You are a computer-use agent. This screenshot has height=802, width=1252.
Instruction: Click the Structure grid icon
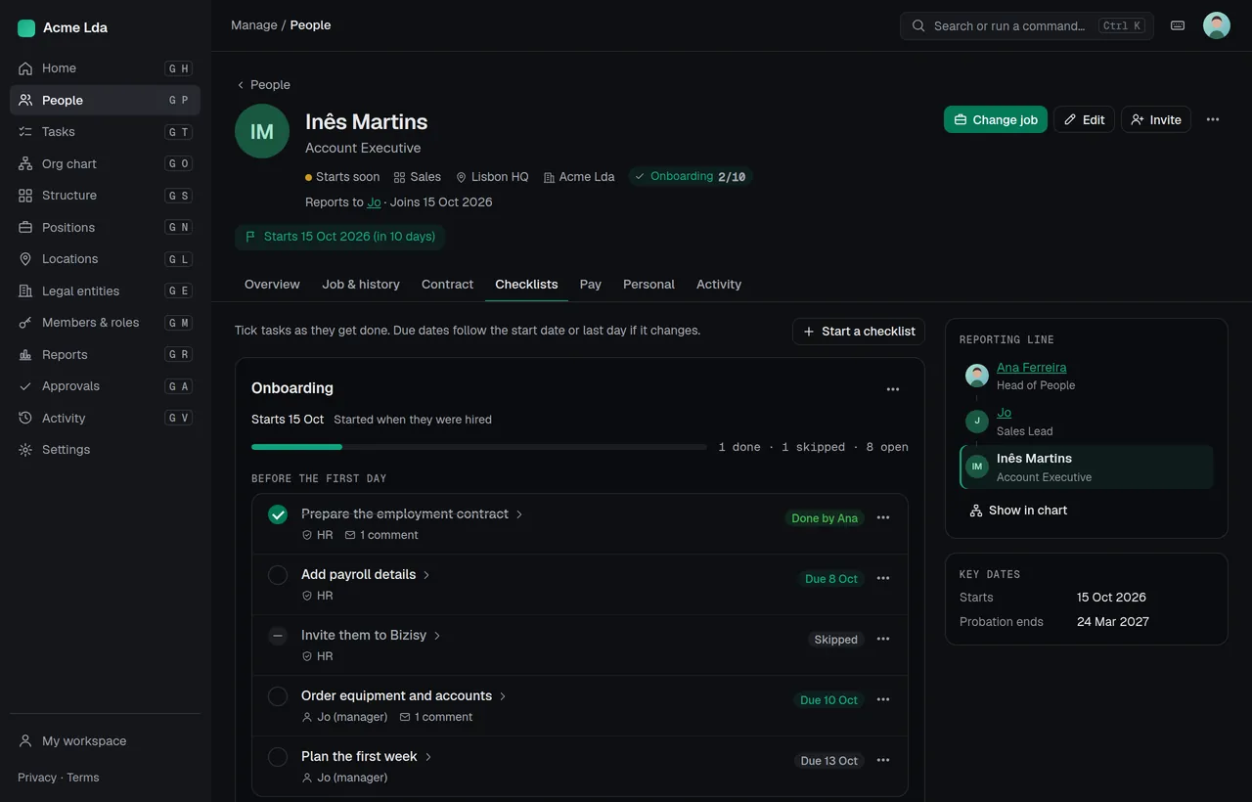click(25, 196)
